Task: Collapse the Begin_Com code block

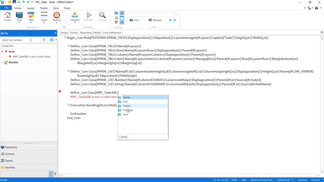Action: pos(65,37)
